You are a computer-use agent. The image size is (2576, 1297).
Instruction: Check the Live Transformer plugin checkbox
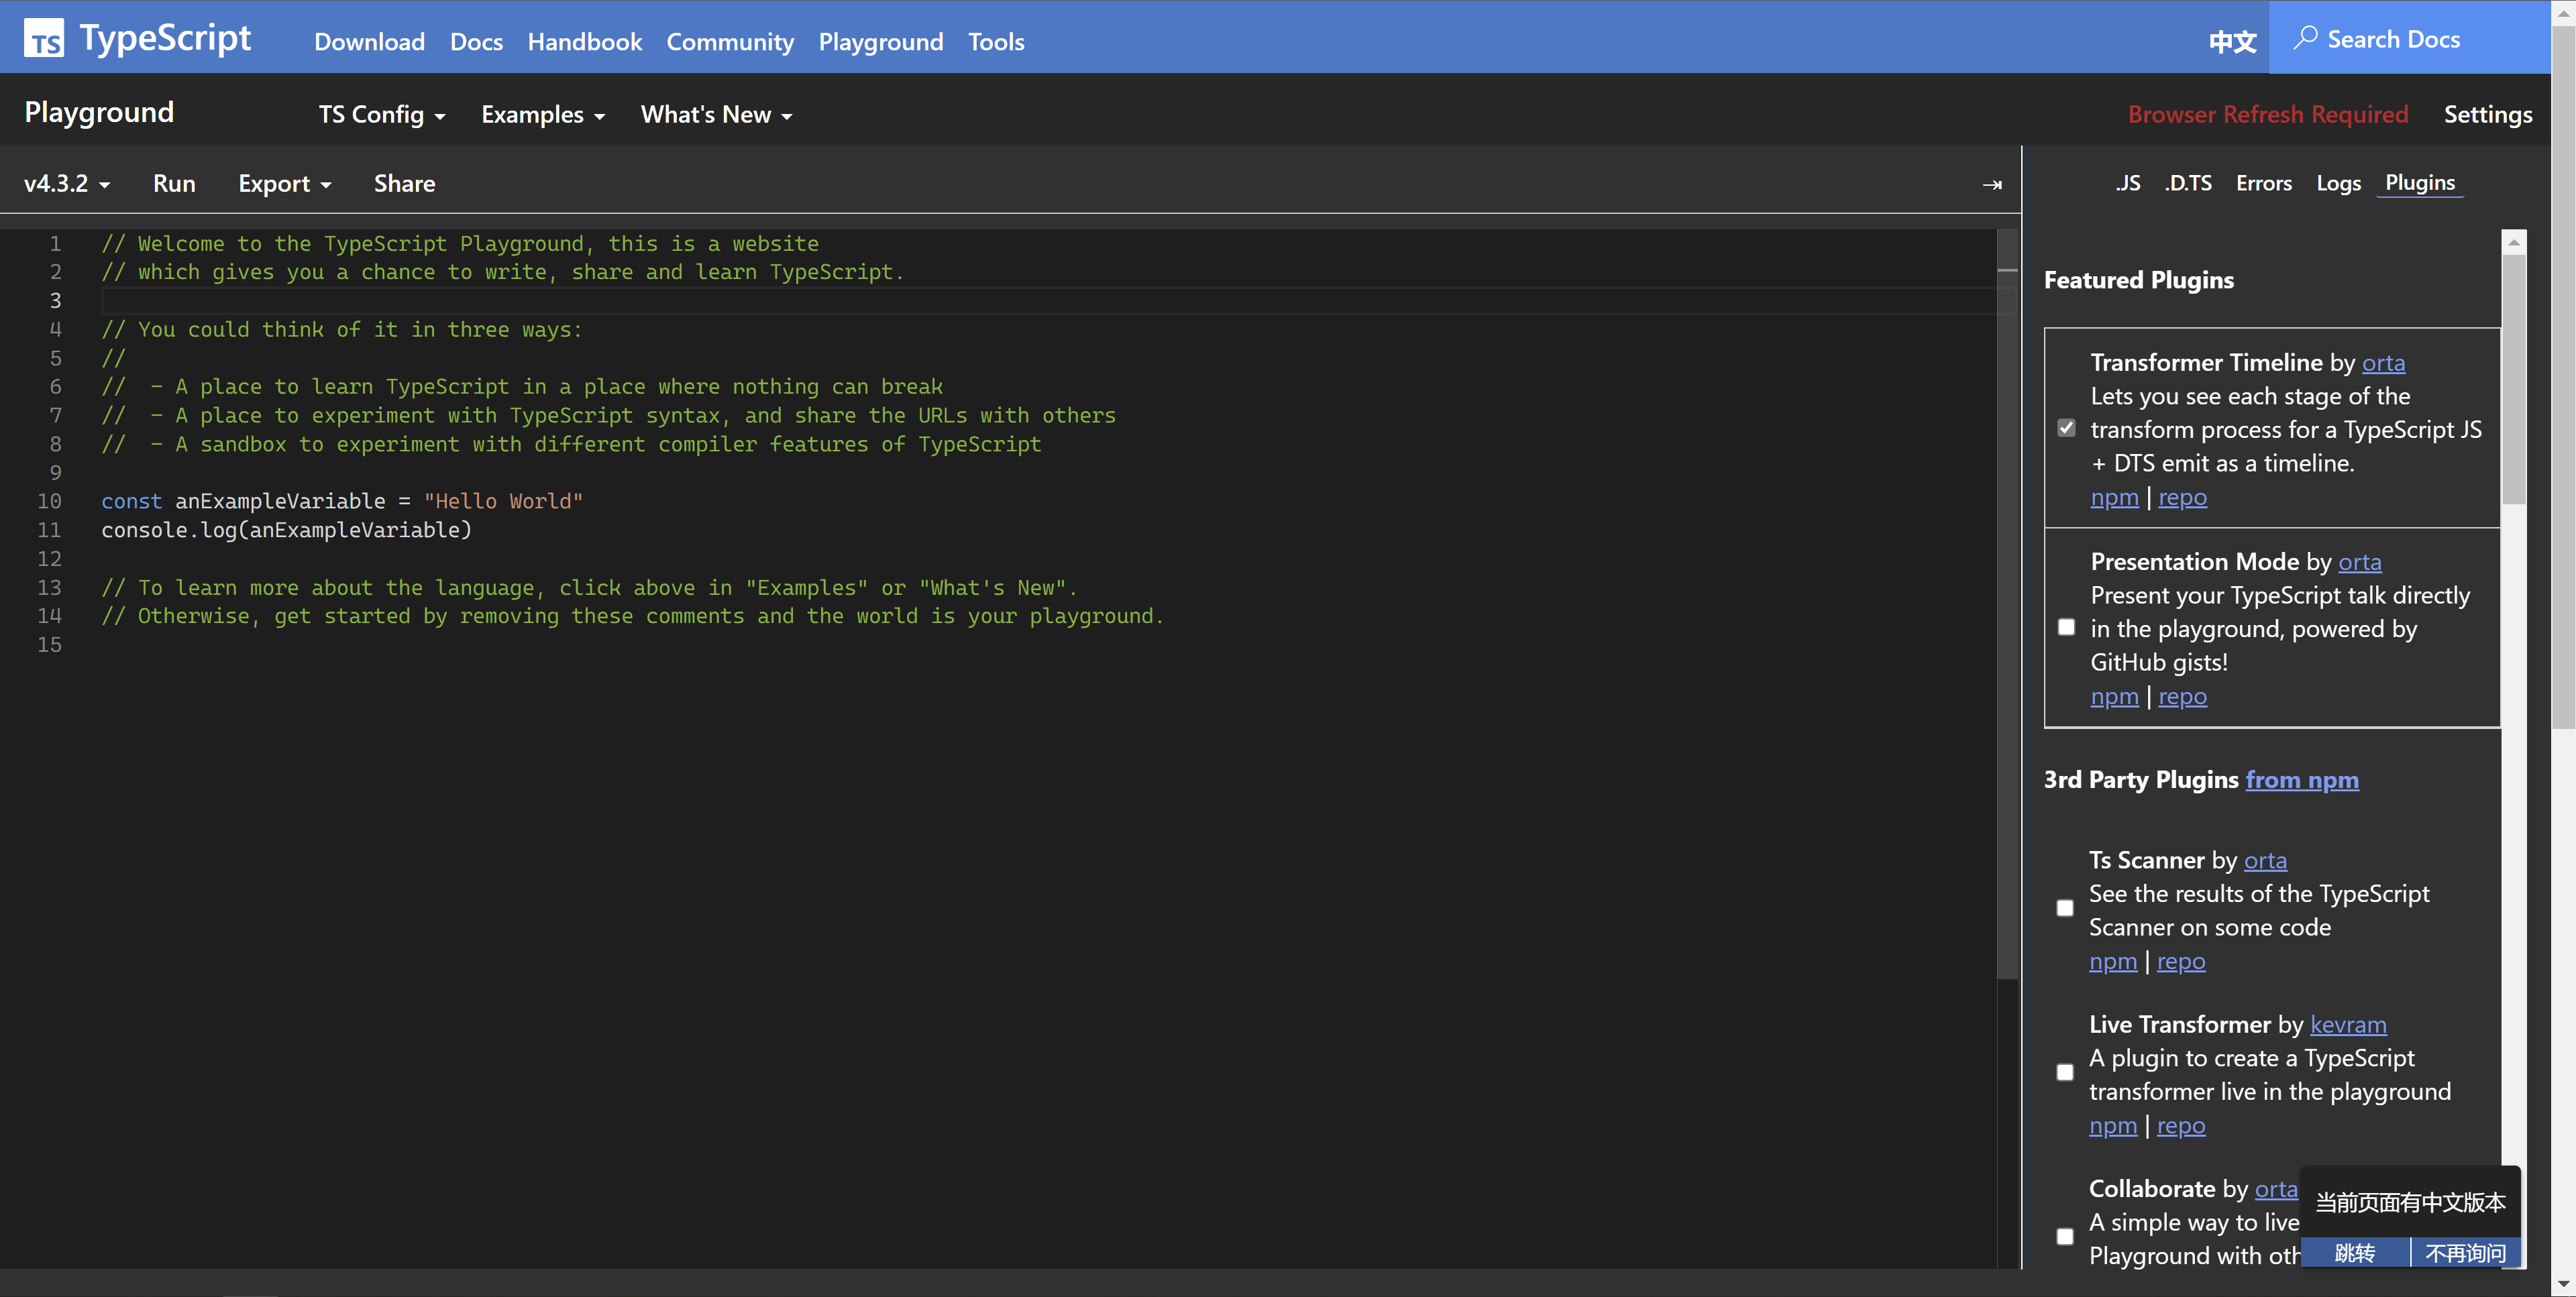[x=2065, y=1072]
